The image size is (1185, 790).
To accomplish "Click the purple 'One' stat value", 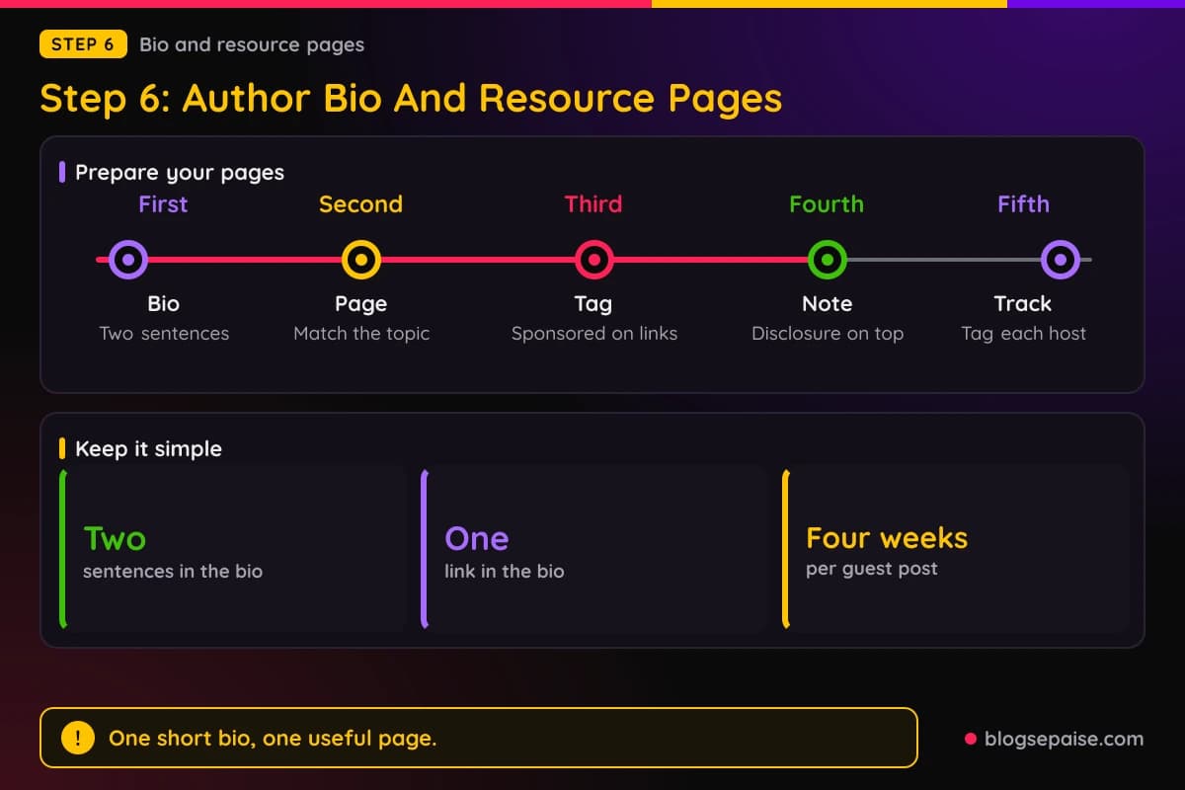I will (477, 538).
